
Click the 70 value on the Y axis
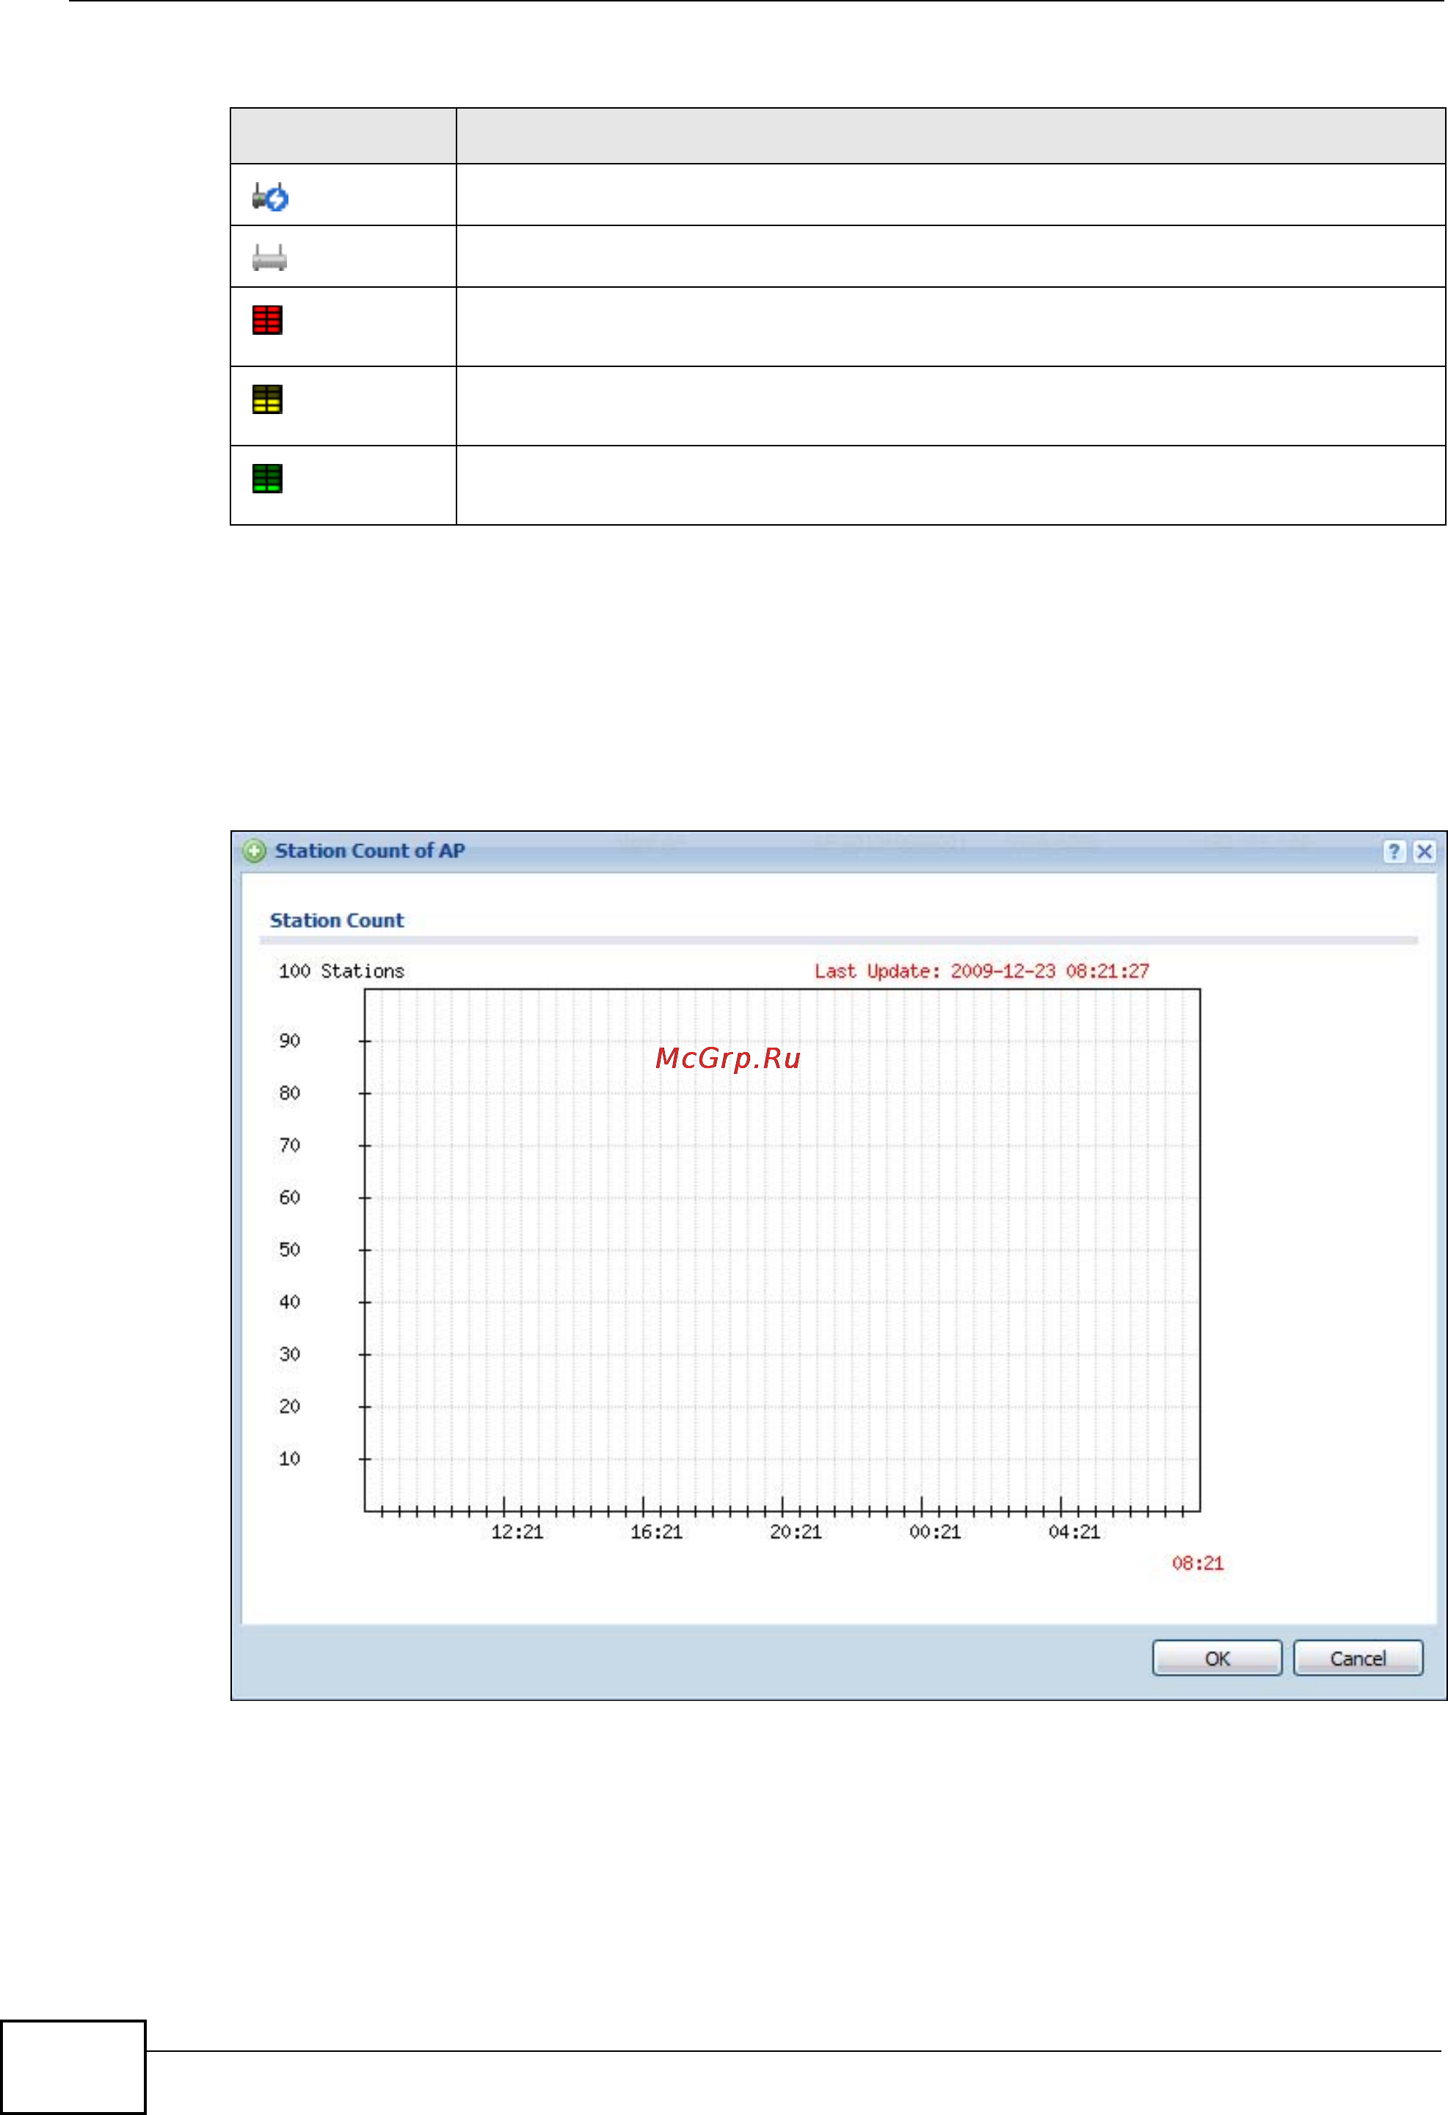click(289, 1145)
